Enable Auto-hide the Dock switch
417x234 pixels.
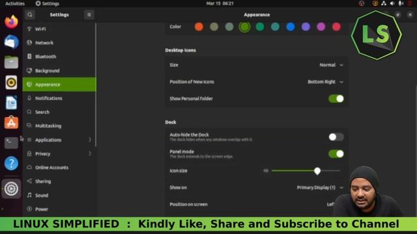[336, 137]
